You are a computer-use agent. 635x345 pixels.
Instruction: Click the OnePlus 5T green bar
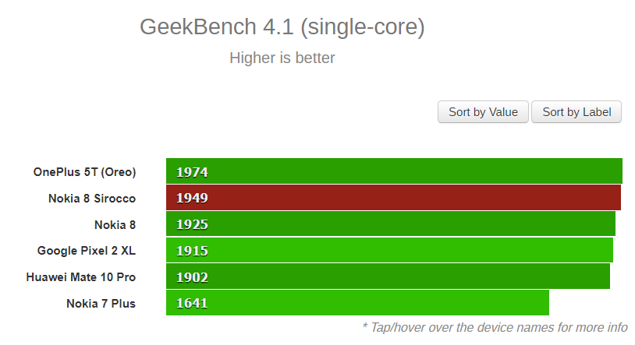[394, 171]
